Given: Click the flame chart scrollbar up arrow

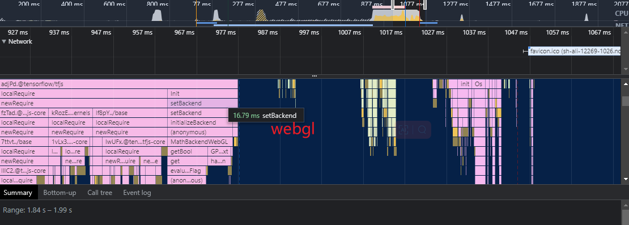Looking at the screenshot, I should (x=625, y=83).
